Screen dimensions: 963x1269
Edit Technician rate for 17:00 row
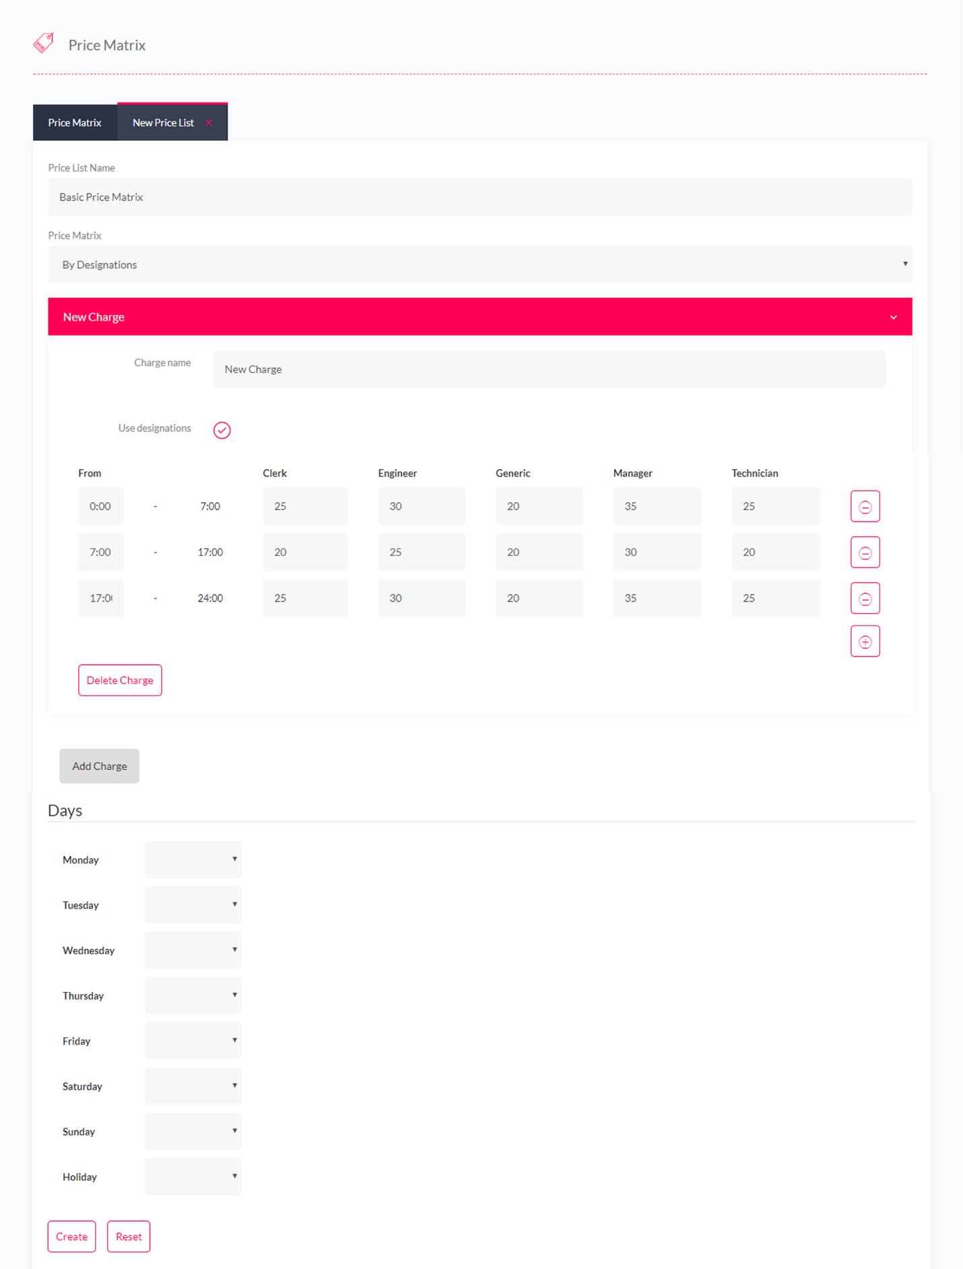pyautogui.click(x=776, y=598)
